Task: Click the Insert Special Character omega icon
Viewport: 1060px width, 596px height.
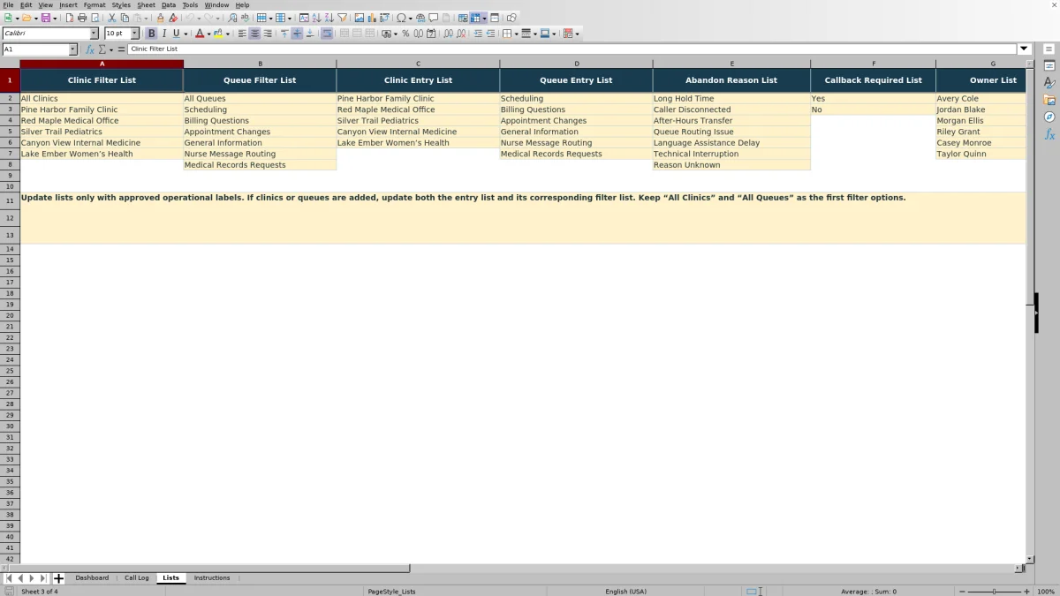Action: pos(401,18)
